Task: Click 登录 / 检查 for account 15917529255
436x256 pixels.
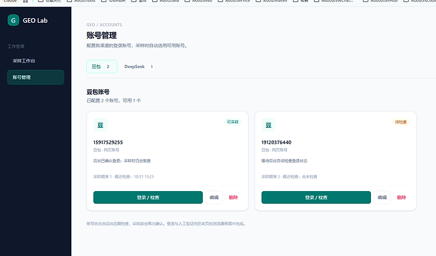Action: 148,197
